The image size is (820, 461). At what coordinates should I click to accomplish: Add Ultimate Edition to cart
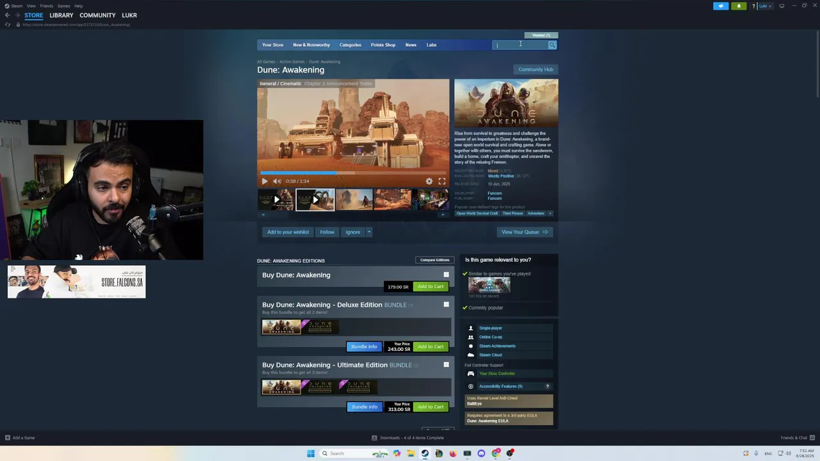pyautogui.click(x=430, y=407)
